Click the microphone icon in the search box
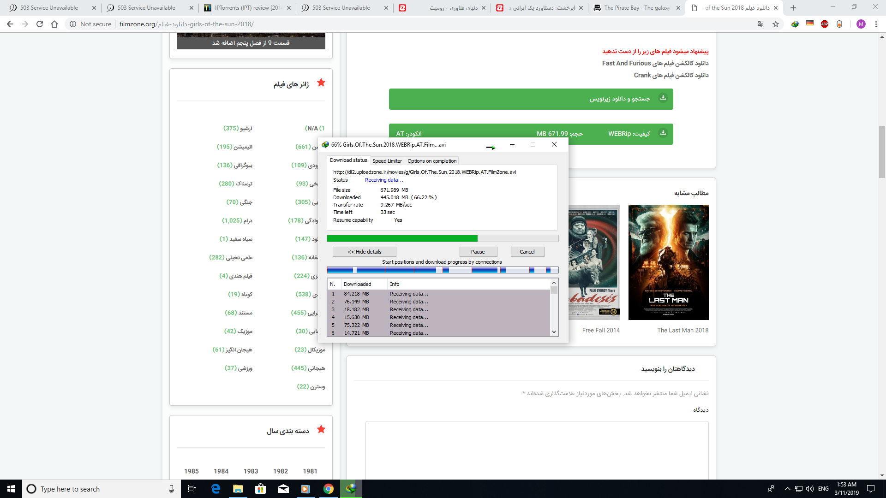 (171, 489)
